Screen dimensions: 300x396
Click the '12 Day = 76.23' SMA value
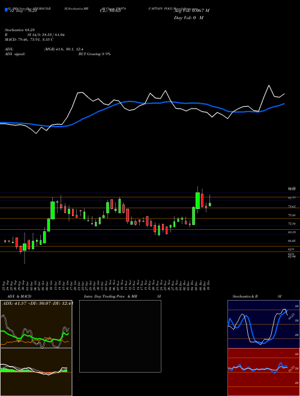[x=22, y=11]
